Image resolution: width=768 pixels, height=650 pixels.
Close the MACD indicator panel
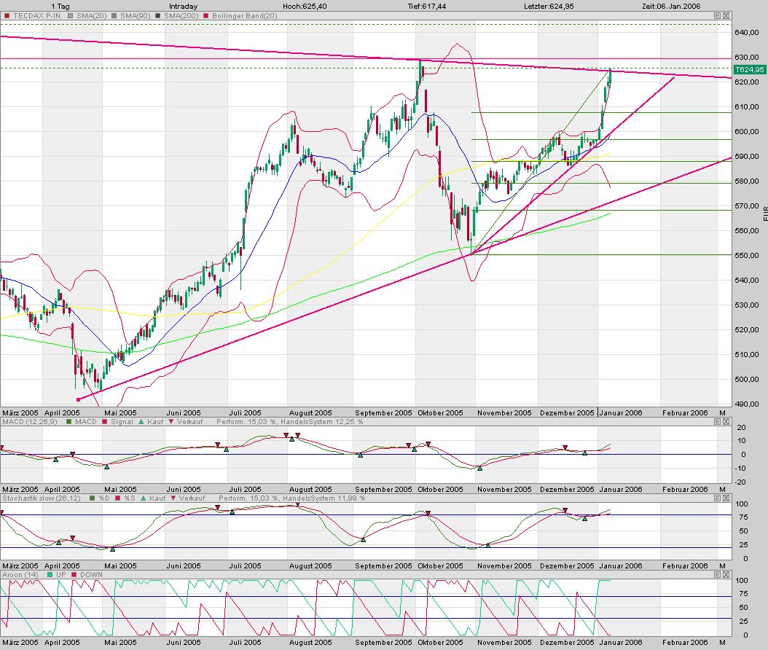(x=726, y=422)
